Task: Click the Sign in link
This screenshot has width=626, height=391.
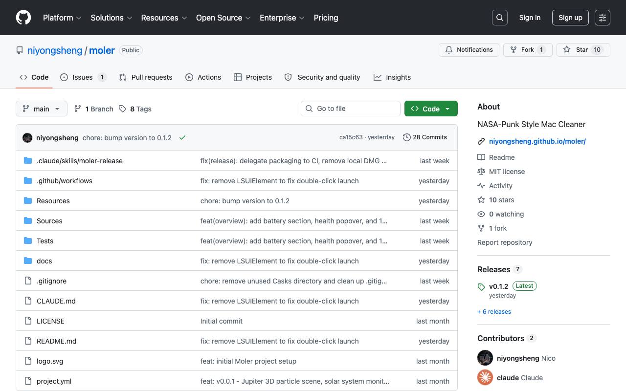Action: click(530, 18)
